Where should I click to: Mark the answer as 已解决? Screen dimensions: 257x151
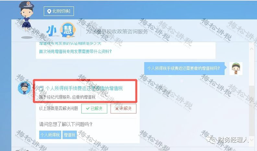[x=94, y=108]
